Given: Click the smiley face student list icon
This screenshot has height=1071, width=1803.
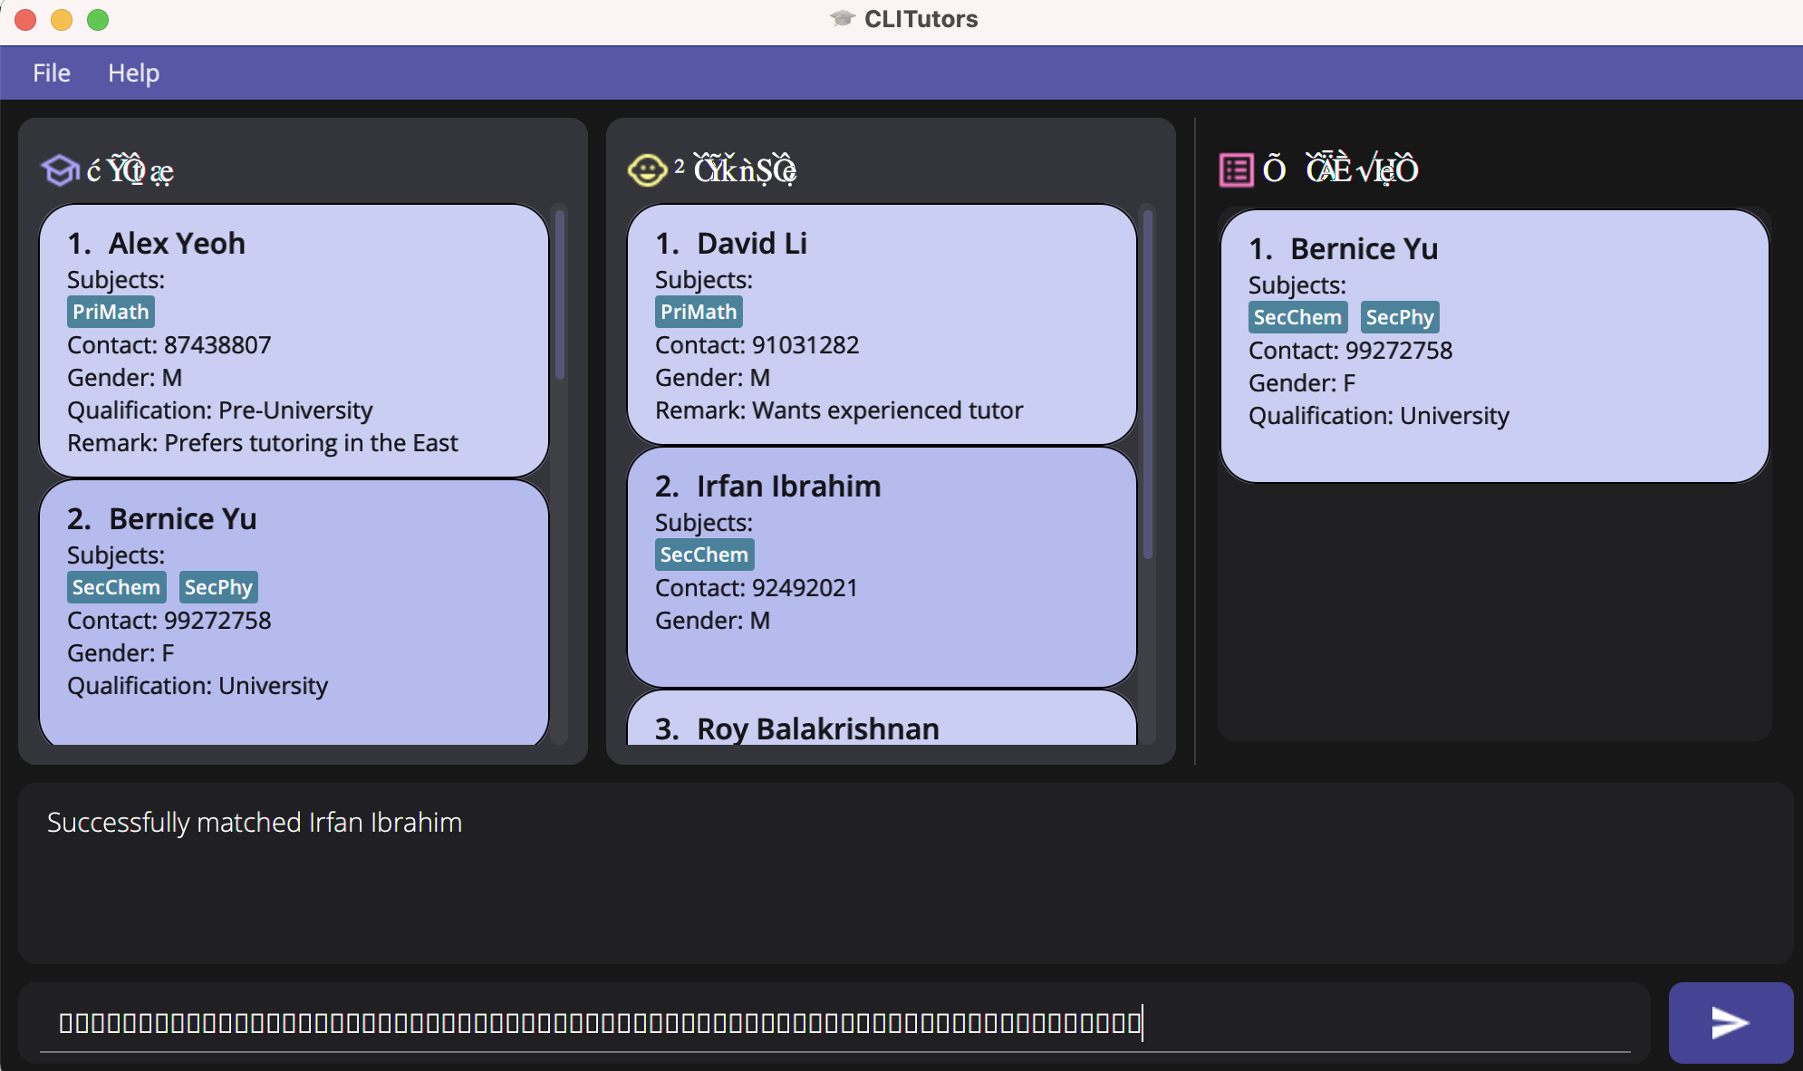Looking at the screenshot, I should [x=647, y=169].
